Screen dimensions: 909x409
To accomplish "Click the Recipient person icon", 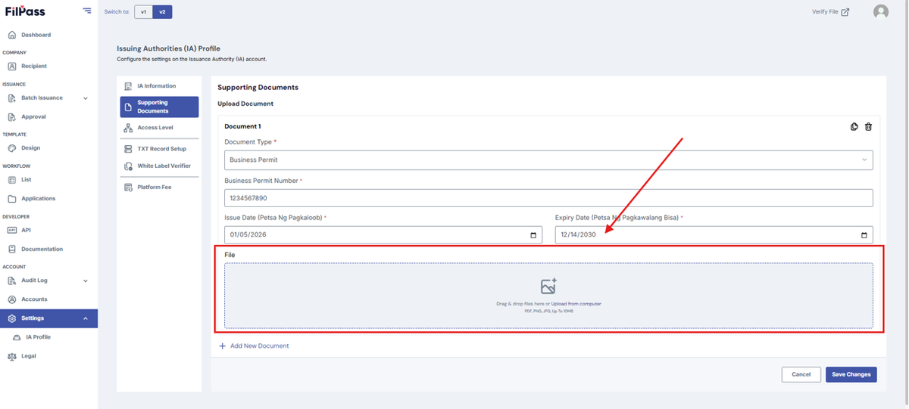I will 12,67.
